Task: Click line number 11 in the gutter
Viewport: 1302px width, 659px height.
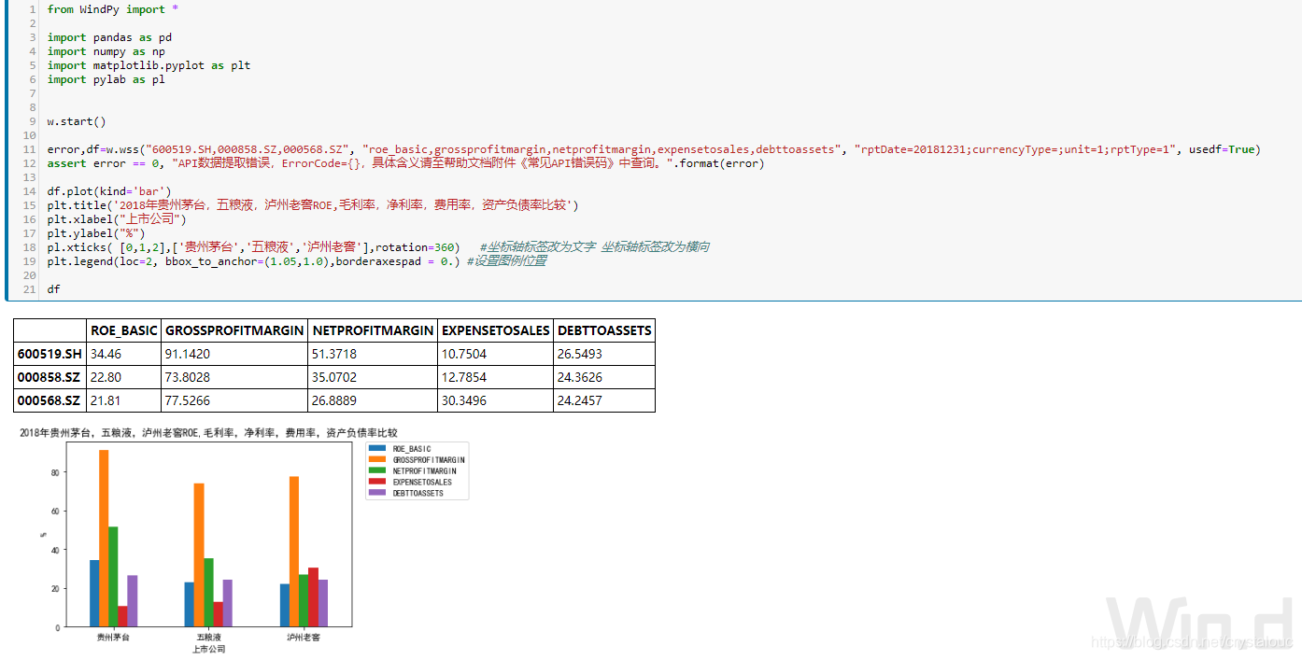Action: click(31, 149)
